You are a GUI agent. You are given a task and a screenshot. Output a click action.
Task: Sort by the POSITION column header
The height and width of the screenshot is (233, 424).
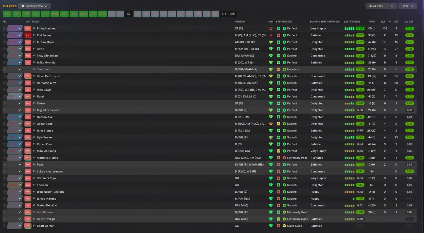pos(240,21)
